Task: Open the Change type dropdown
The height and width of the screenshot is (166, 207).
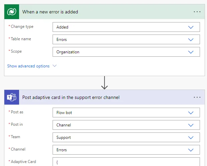Action: coord(126,27)
